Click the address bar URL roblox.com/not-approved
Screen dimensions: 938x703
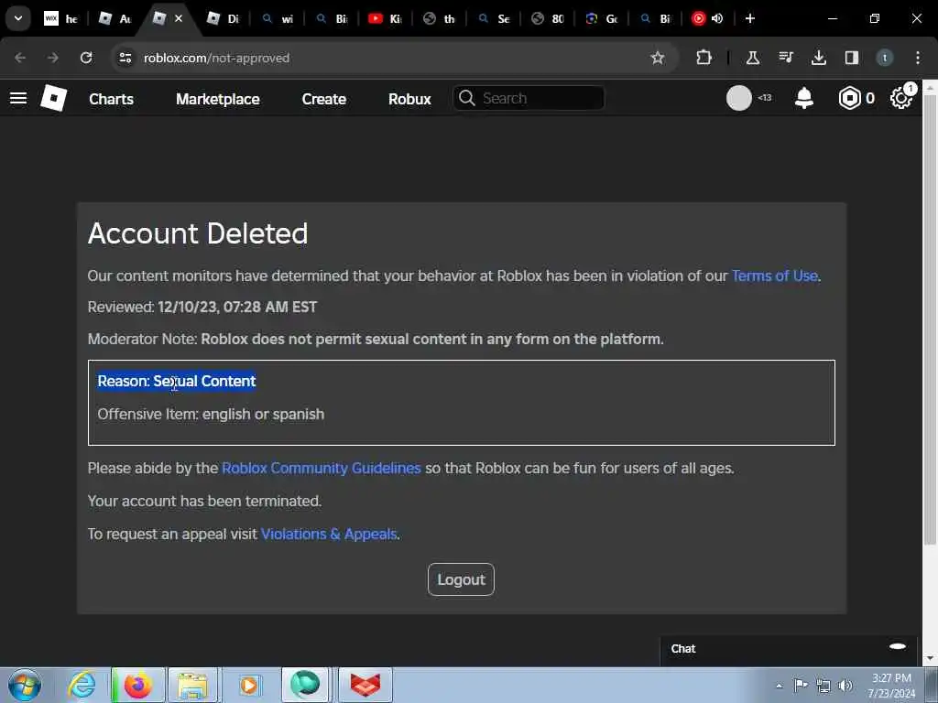[x=216, y=58]
